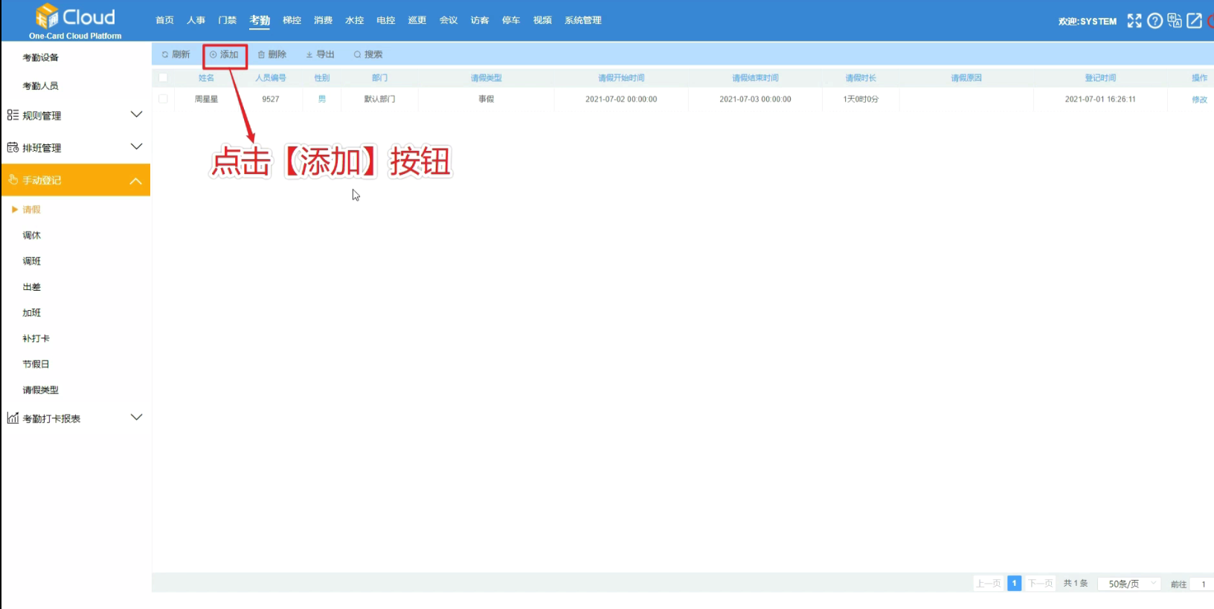
Task: Expand the 规则管理 menu chevron
Action: click(136, 115)
